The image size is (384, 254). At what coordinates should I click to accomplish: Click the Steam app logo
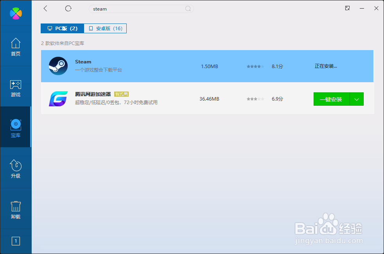58,66
